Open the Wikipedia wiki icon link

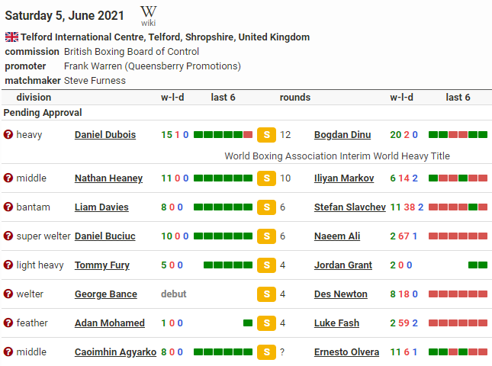(x=149, y=15)
